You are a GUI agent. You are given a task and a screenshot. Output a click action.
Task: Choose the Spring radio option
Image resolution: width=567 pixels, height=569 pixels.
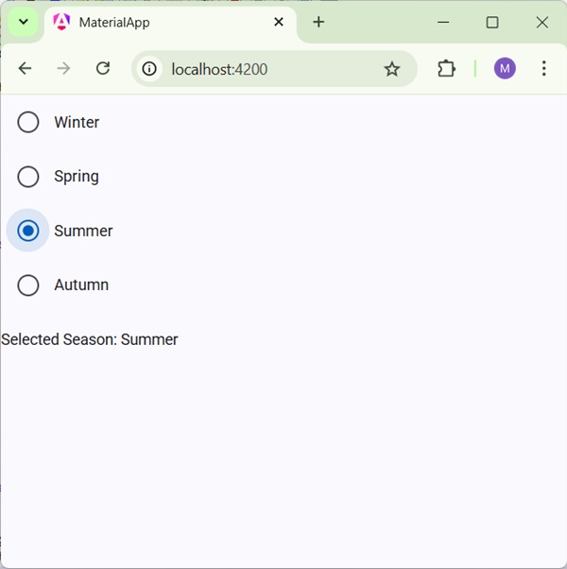tap(28, 177)
